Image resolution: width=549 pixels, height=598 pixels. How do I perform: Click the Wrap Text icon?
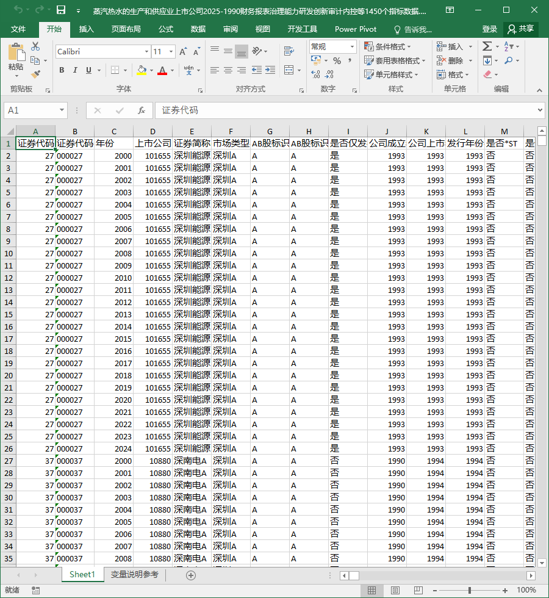[x=289, y=51]
